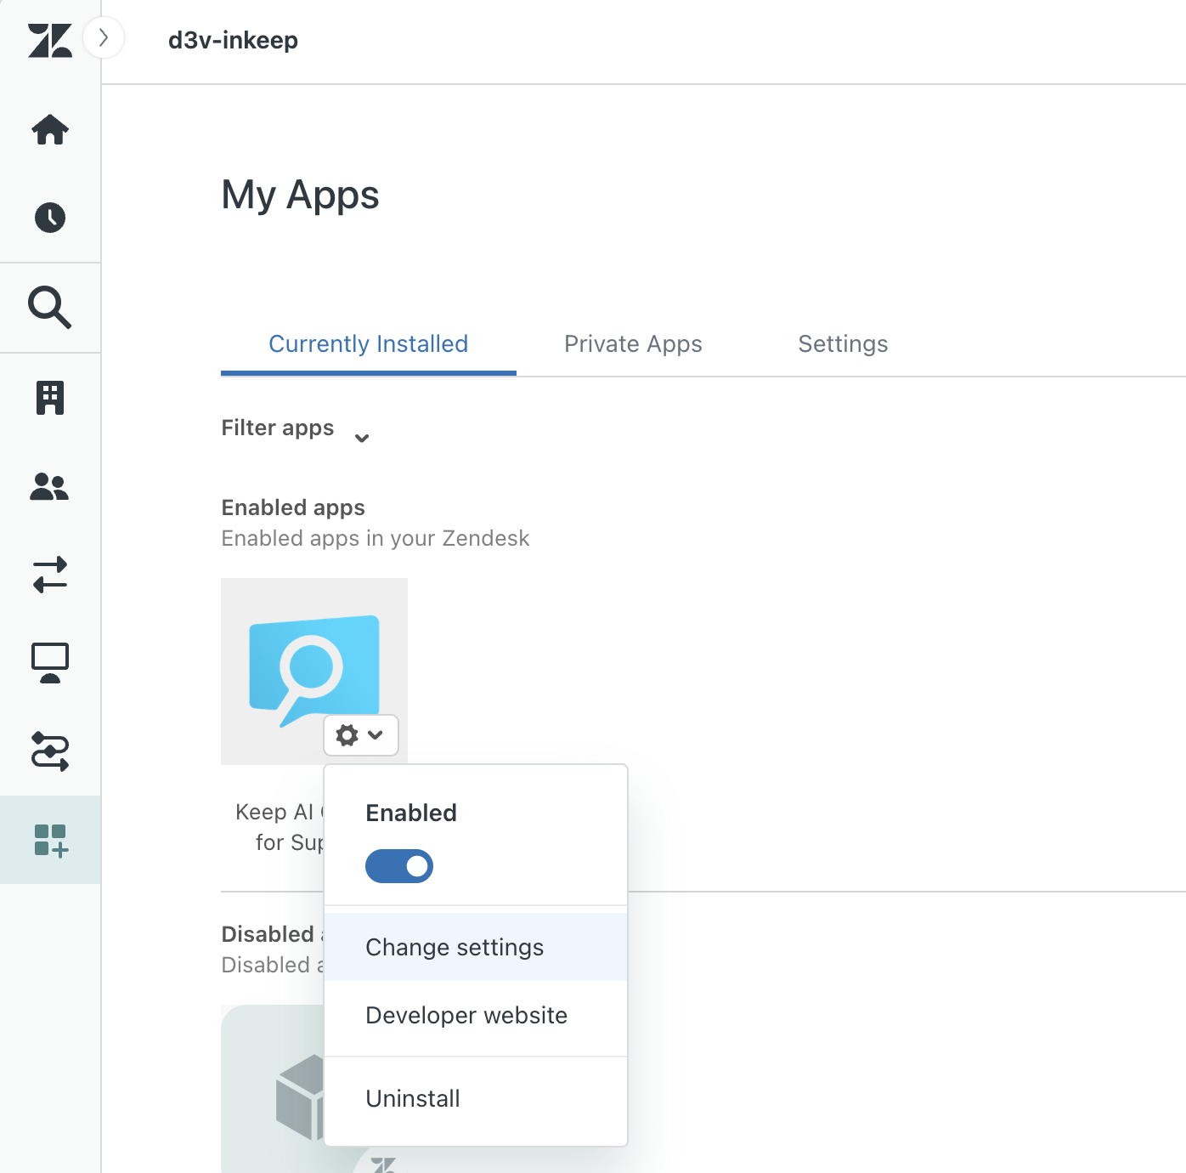
Task: Click Uninstall in the app menu
Action: point(413,1099)
